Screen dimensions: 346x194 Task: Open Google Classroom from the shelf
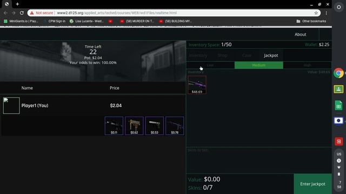coord(339,89)
